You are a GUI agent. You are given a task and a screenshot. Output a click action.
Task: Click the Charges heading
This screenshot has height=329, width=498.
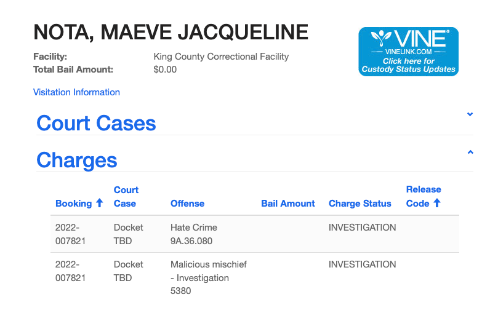coord(77,160)
